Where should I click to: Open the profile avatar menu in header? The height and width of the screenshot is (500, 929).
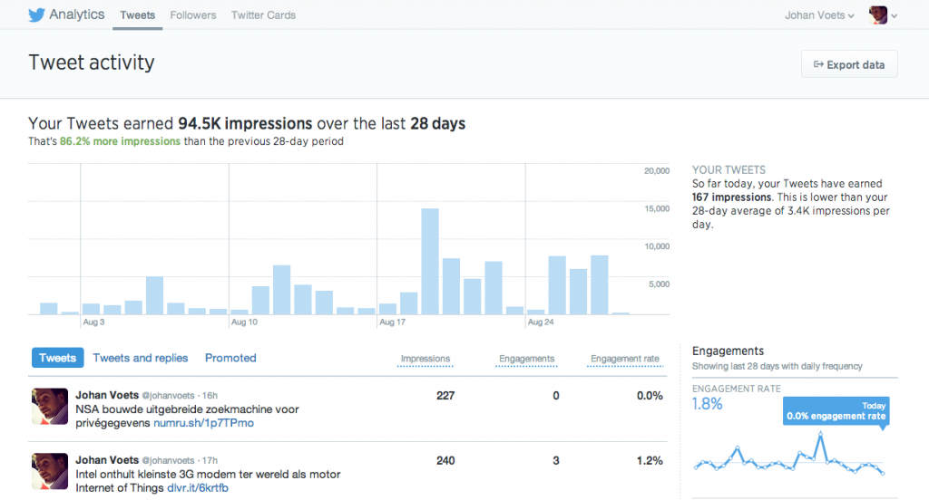click(x=882, y=15)
